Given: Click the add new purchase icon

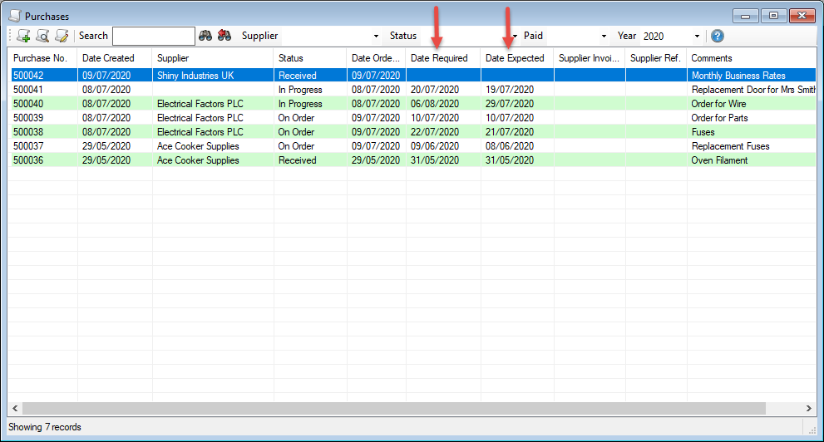Looking at the screenshot, I should point(23,36).
